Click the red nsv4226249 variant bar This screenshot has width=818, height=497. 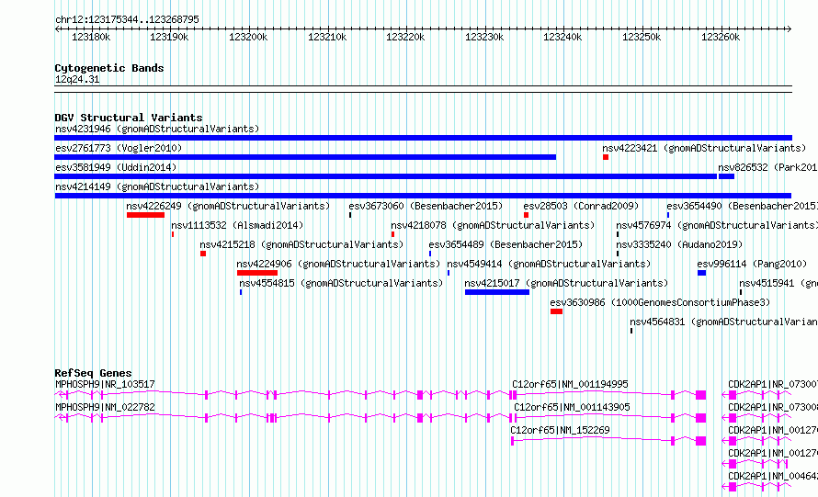click(145, 215)
